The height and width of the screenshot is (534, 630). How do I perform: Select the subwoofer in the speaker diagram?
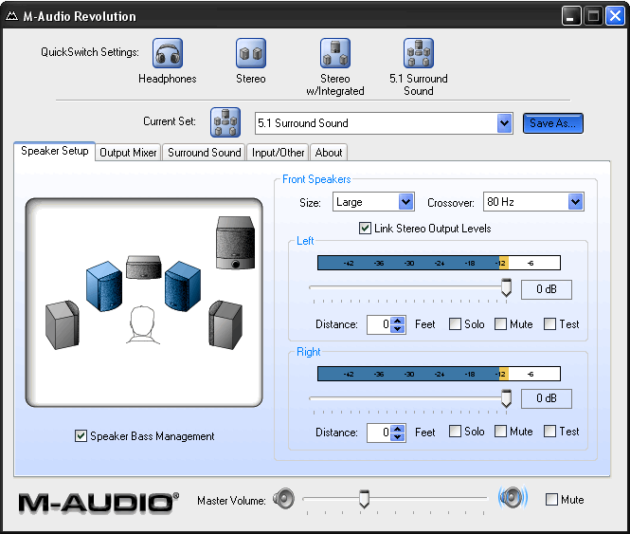coord(236,243)
